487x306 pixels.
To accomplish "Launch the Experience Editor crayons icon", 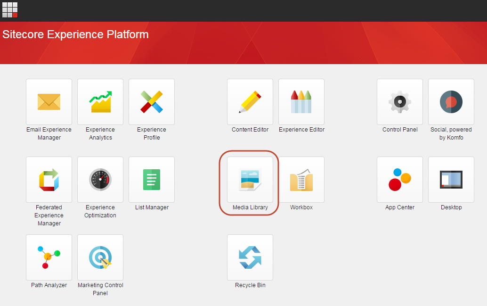I will coord(301,102).
